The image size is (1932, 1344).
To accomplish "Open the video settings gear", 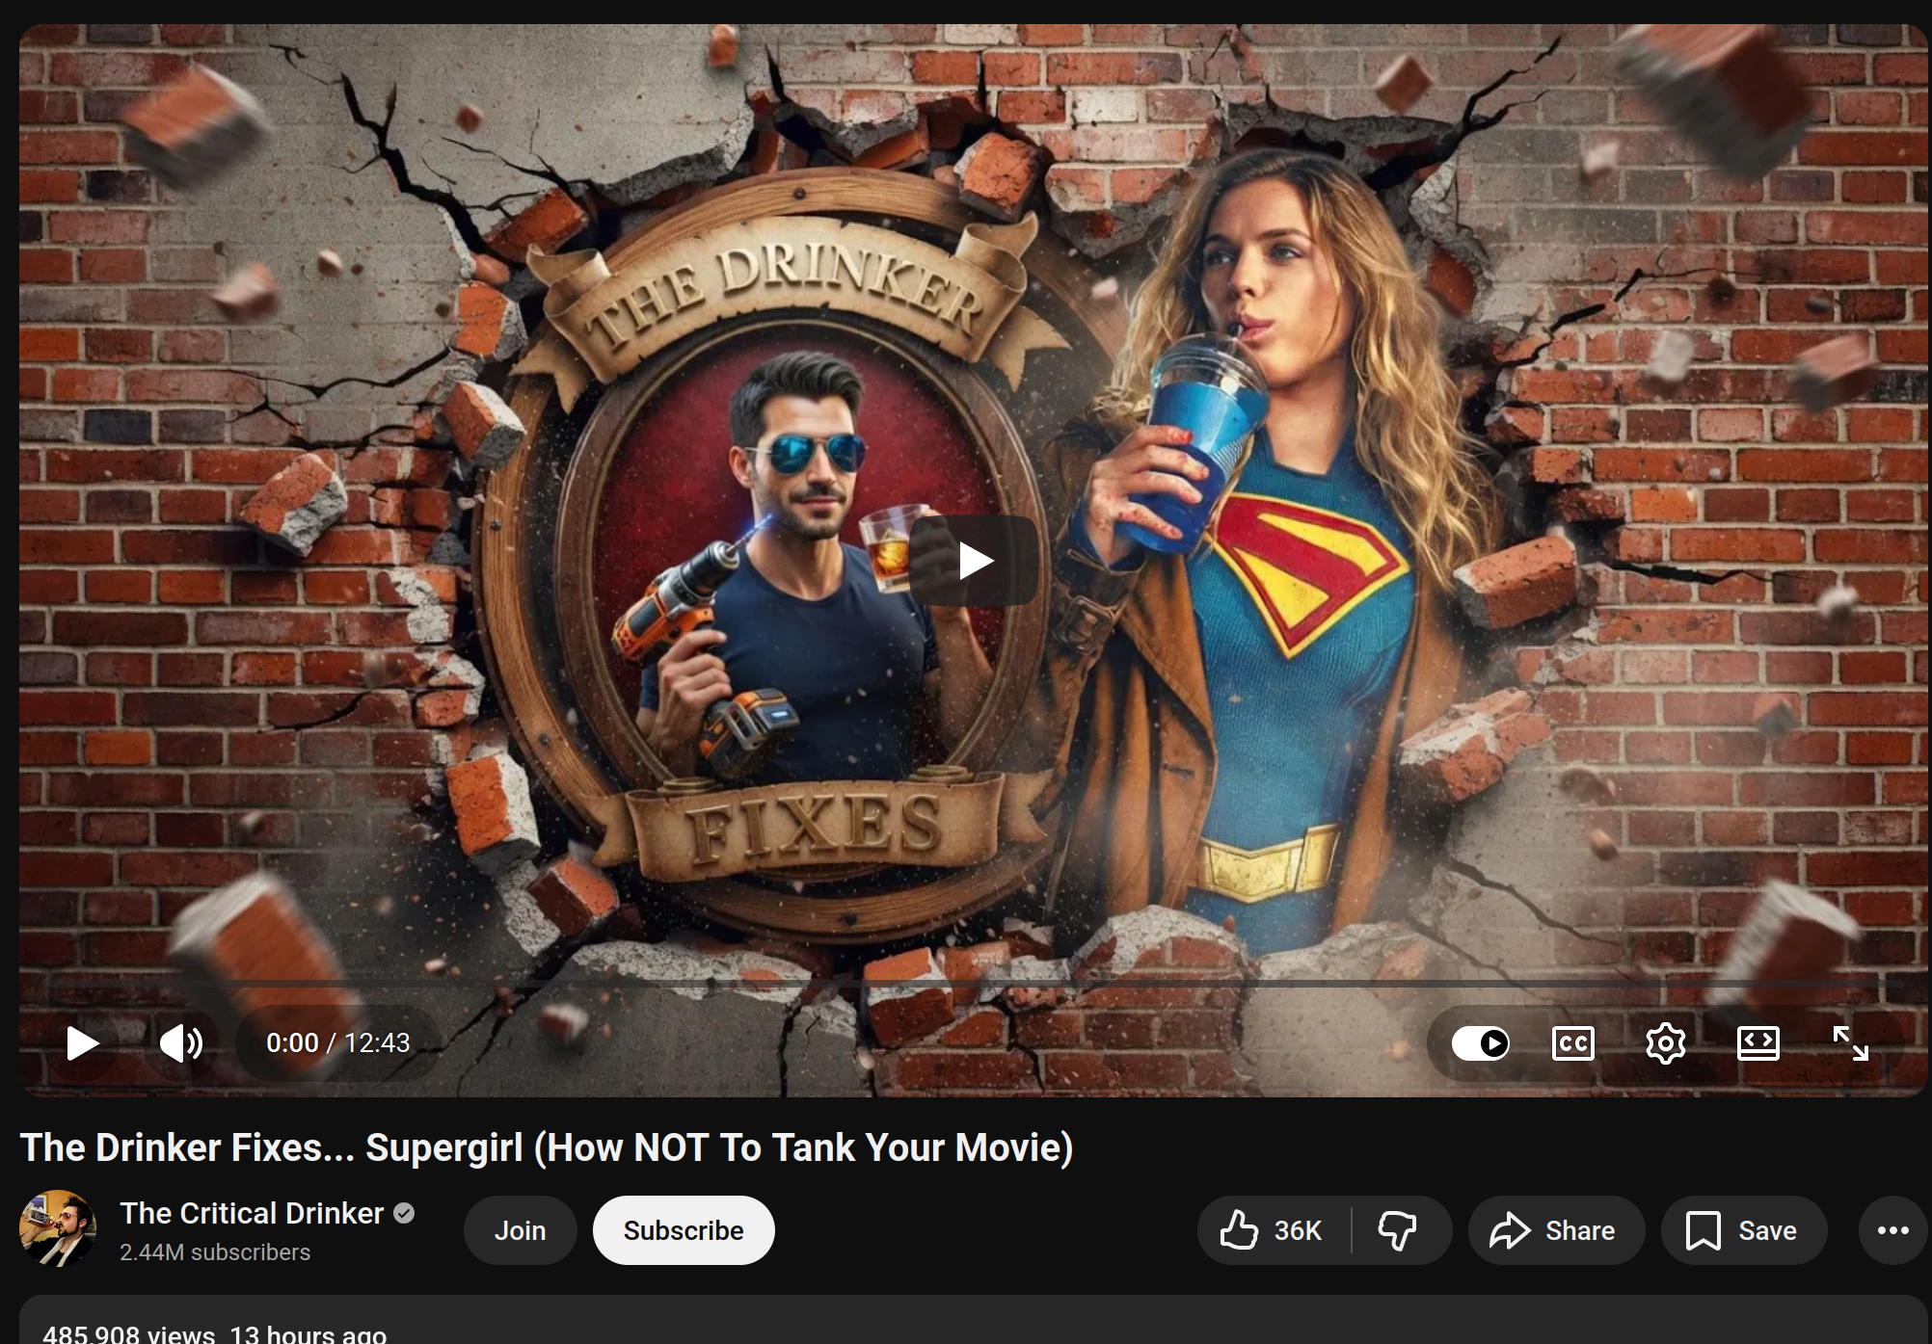I will (1665, 1042).
